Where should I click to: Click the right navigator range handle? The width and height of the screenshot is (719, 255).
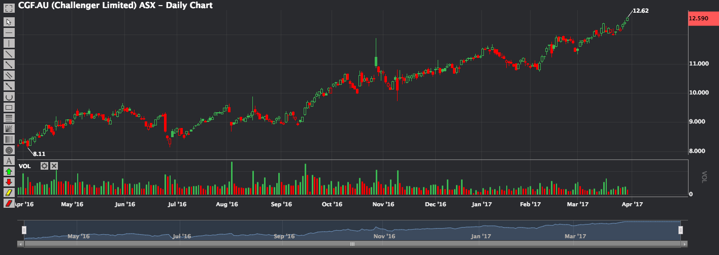coord(681,230)
